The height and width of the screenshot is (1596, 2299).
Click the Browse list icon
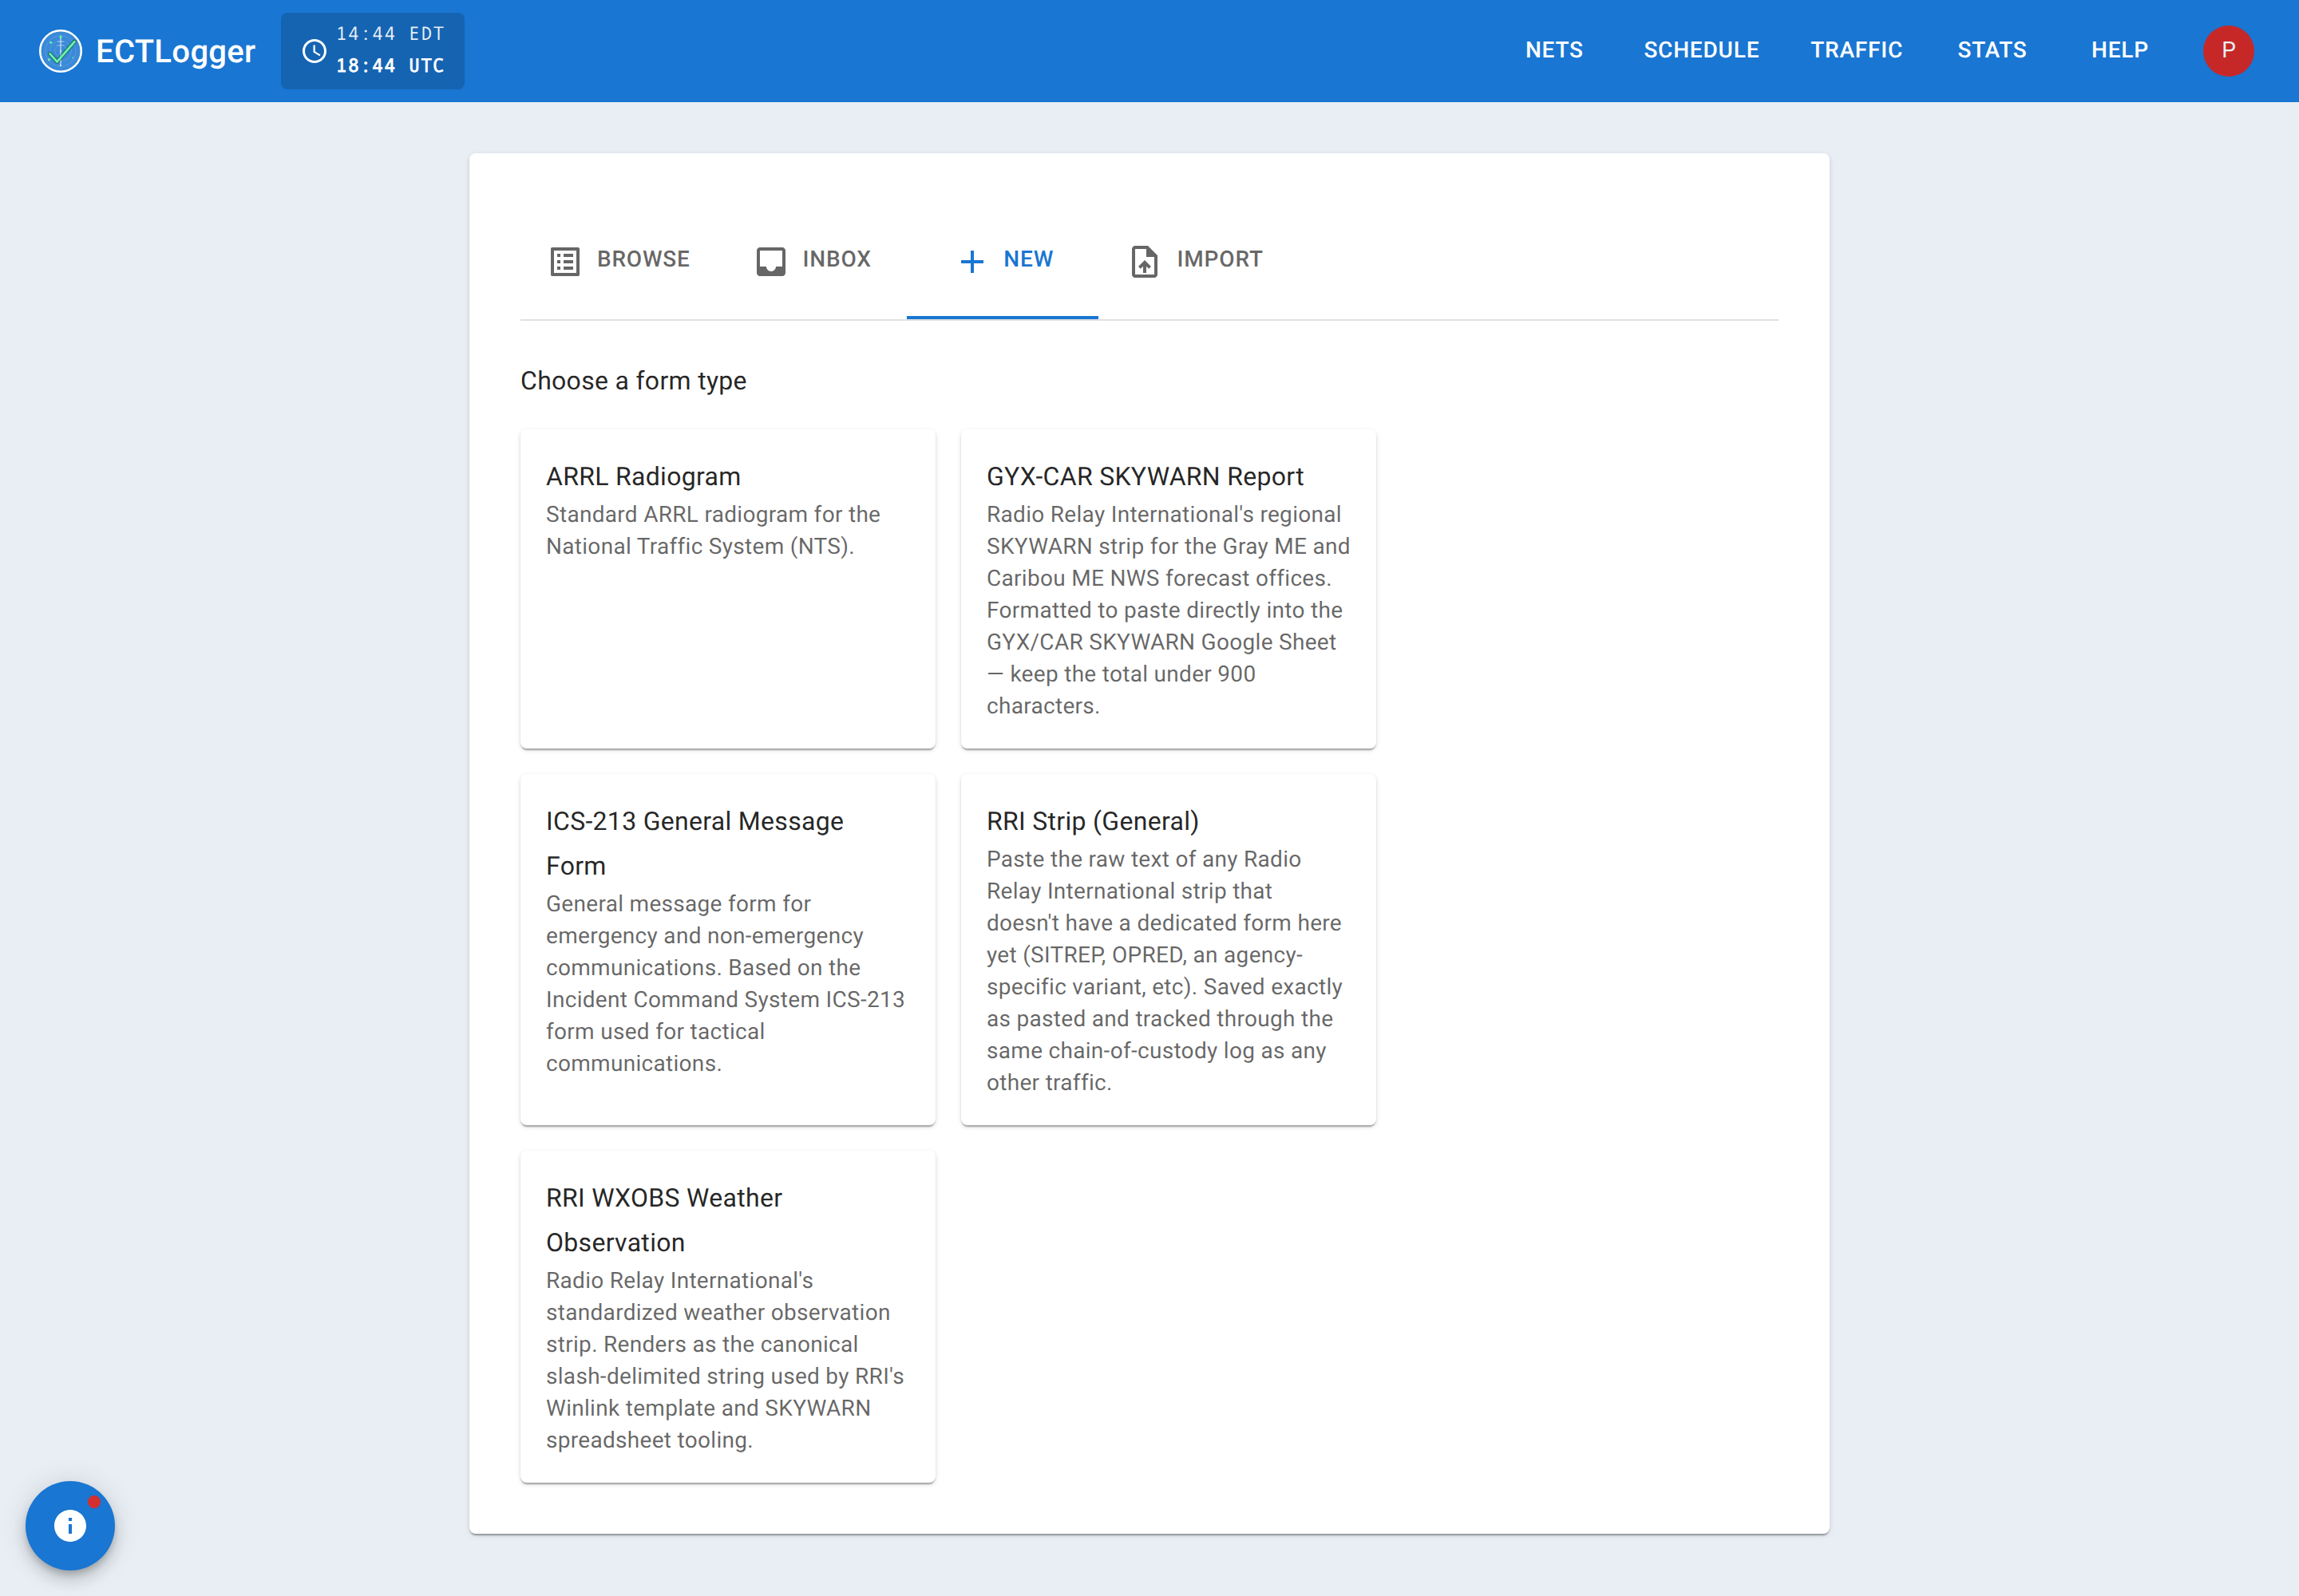click(565, 261)
